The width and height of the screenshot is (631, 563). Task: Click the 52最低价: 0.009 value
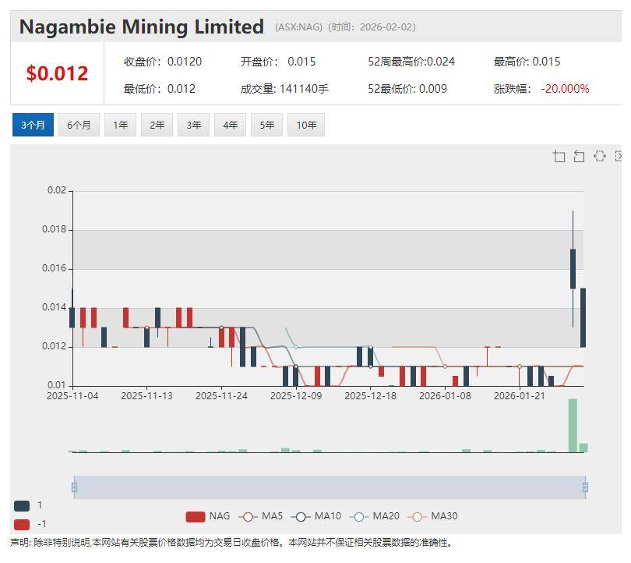pyautogui.click(x=407, y=89)
